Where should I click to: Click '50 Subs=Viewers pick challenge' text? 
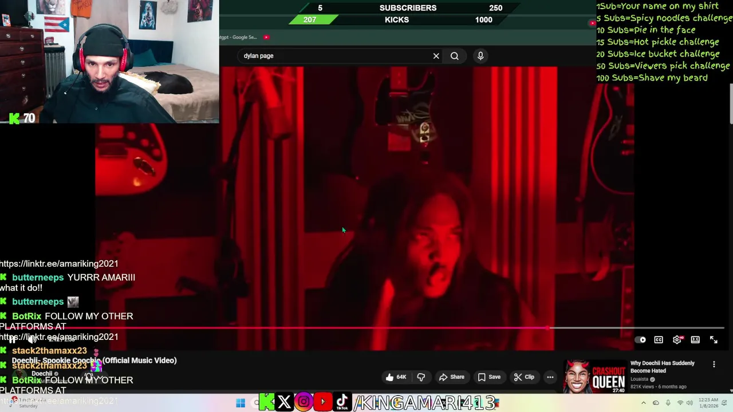click(663, 66)
